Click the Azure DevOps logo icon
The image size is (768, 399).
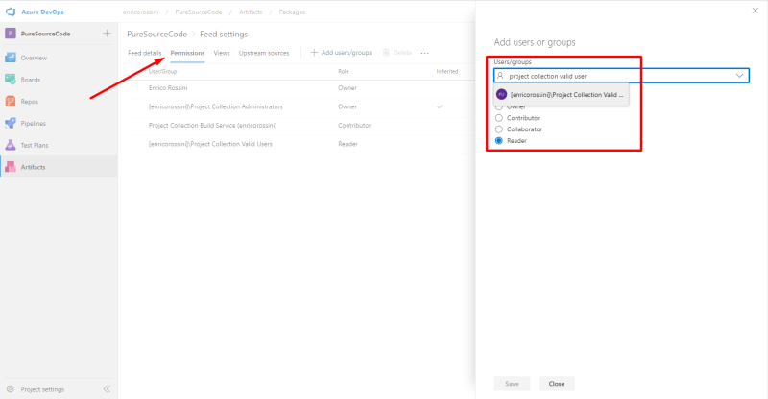tap(11, 12)
